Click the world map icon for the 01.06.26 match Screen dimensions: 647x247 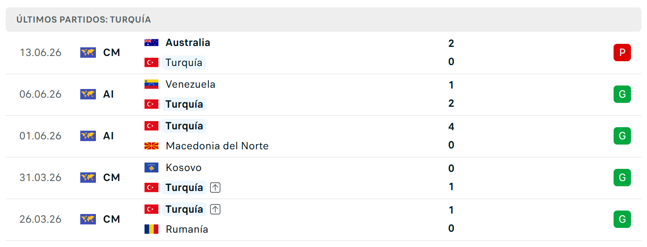tap(88, 136)
